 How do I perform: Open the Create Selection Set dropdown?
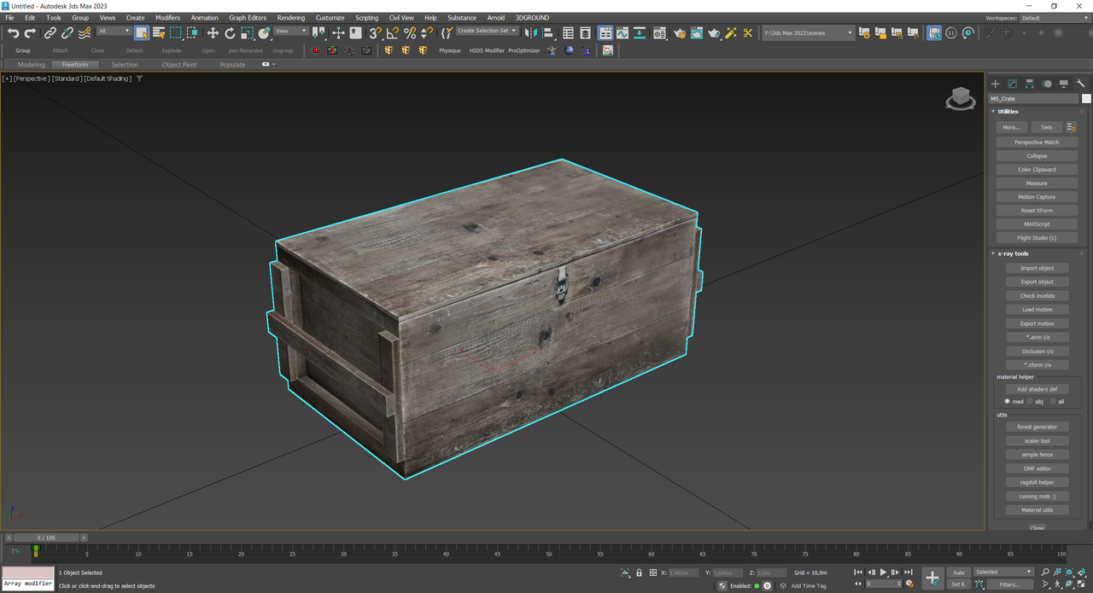[487, 31]
